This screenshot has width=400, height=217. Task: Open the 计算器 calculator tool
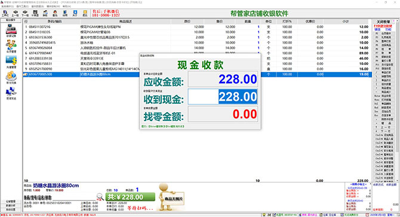35,13
